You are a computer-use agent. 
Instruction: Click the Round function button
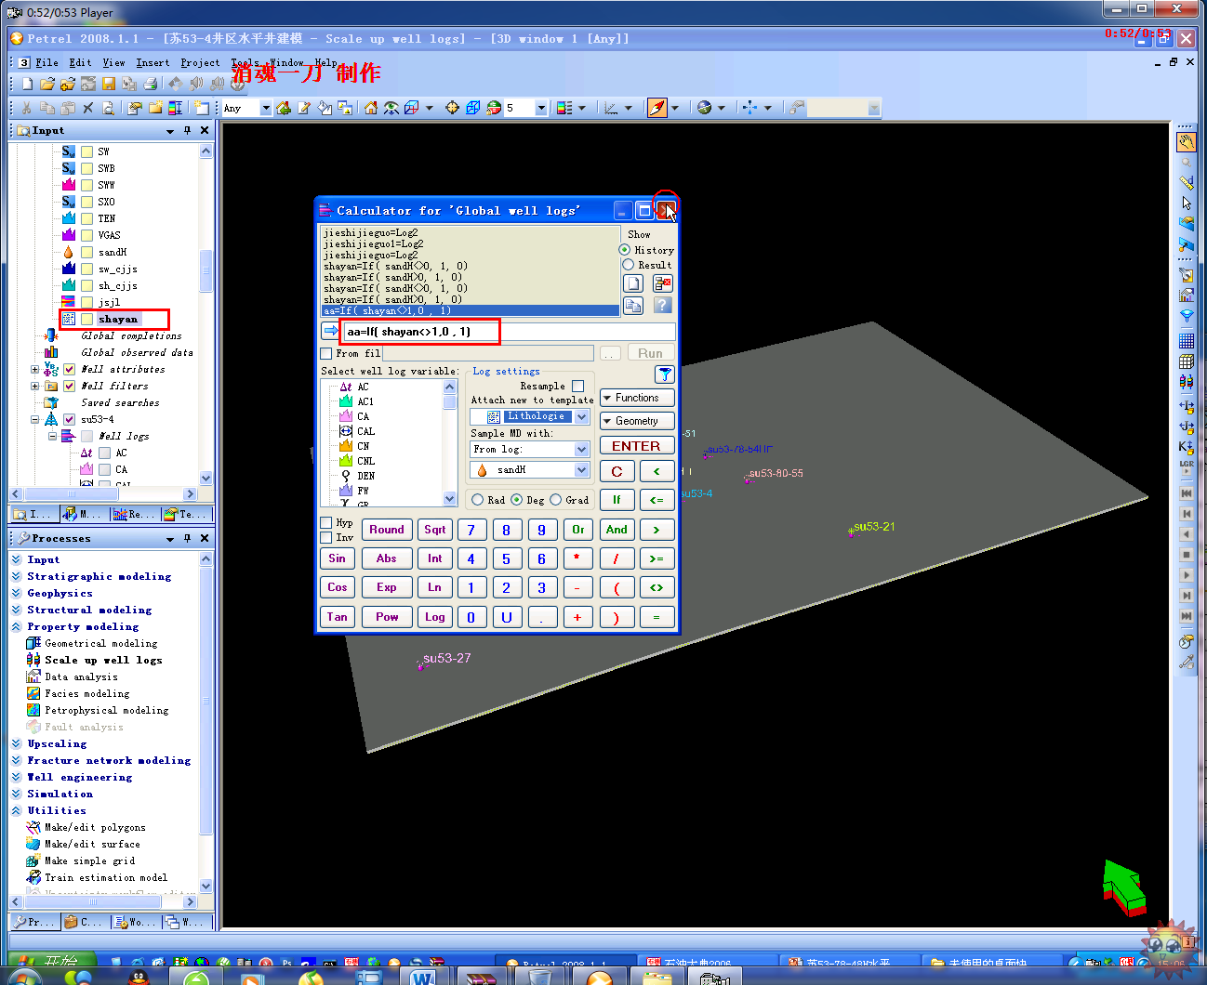click(387, 530)
